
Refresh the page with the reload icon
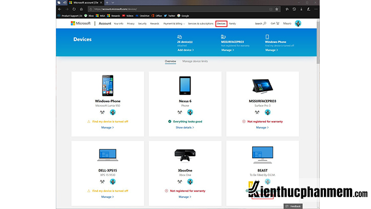pyautogui.click(x=74, y=9)
